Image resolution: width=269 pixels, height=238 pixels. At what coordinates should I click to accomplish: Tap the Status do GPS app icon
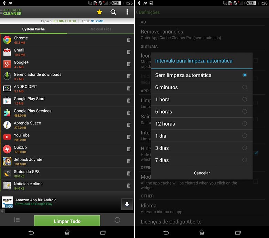(x=7, y=174)
